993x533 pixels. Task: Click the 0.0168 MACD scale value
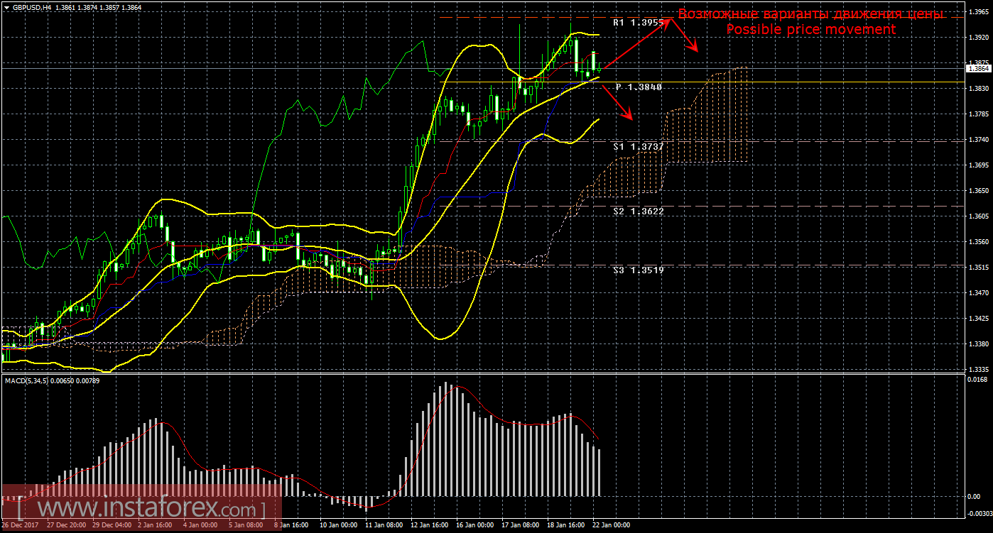coord(978,380)
